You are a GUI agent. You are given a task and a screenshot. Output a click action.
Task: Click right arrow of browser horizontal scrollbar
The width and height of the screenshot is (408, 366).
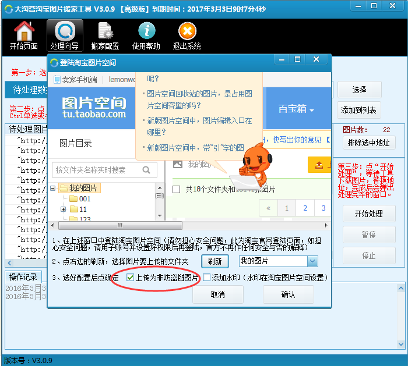[x=326, y=225]
